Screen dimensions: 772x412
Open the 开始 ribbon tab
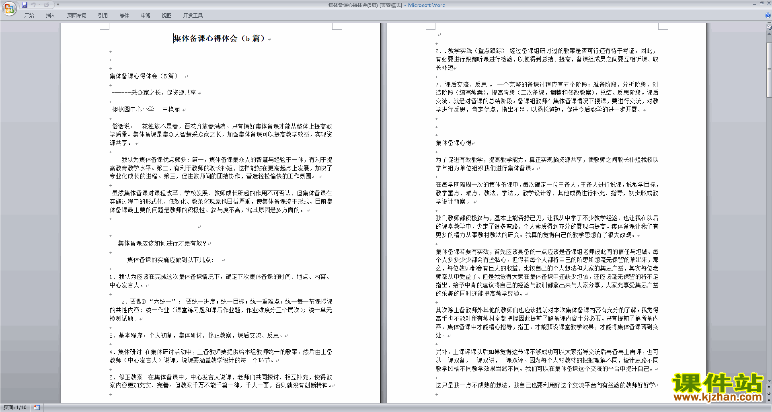[x=29, y=16]
